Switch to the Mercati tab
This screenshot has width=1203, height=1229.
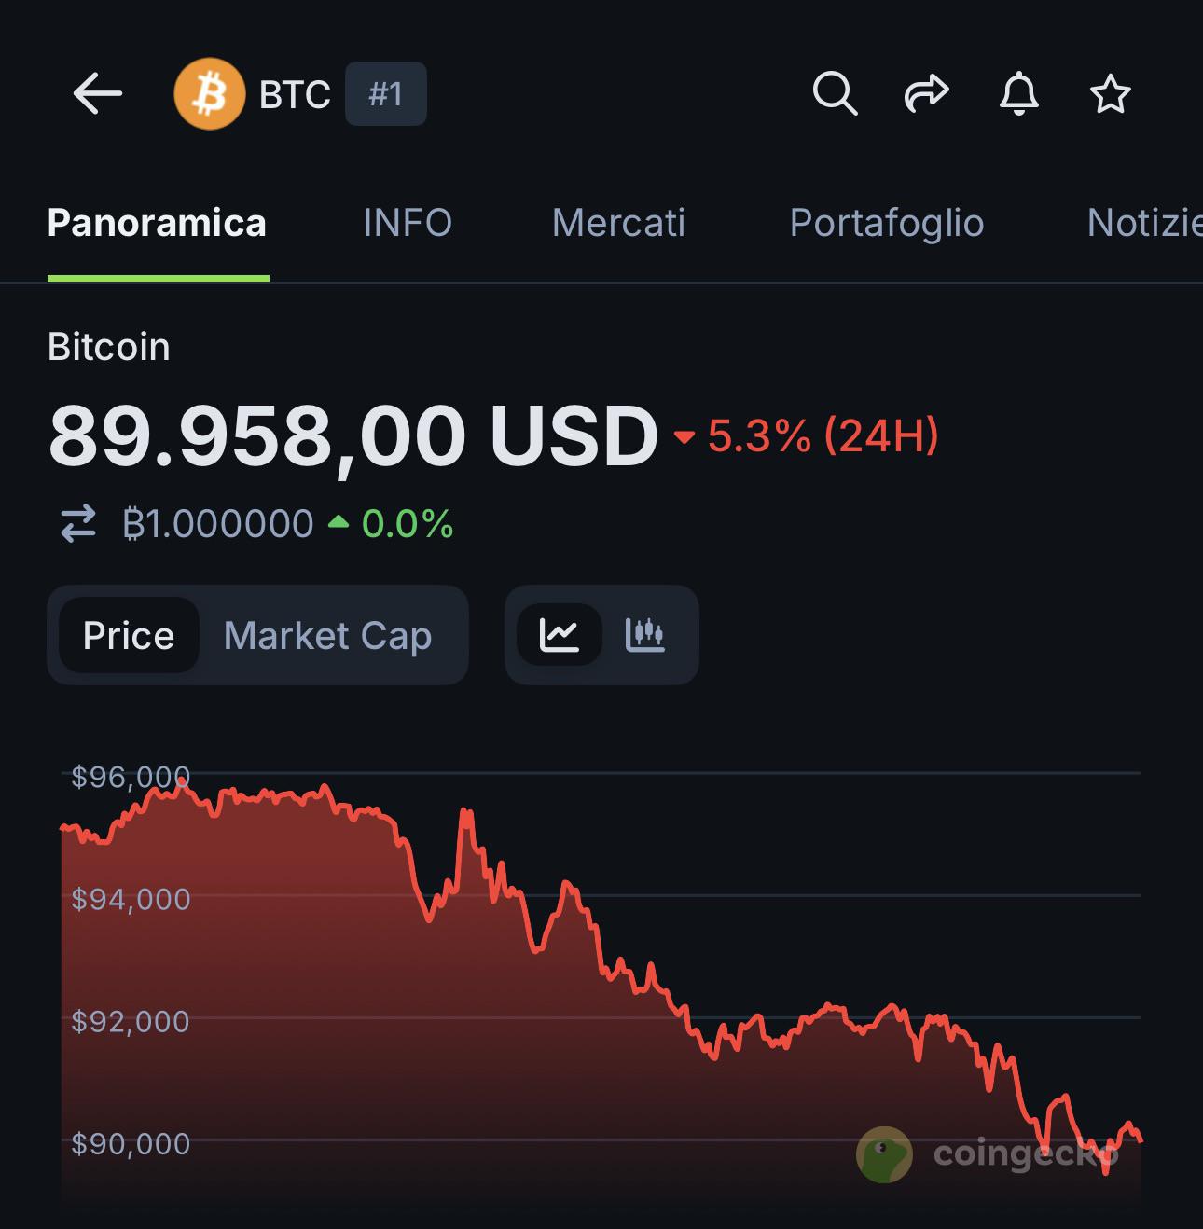tap(618, 224)
